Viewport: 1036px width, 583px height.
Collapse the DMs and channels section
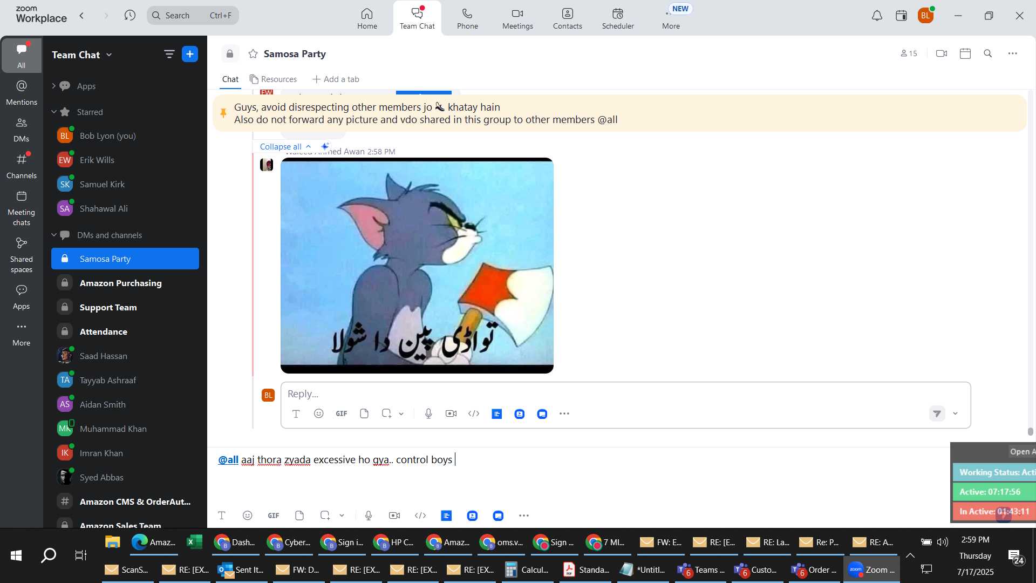point(53,235)
